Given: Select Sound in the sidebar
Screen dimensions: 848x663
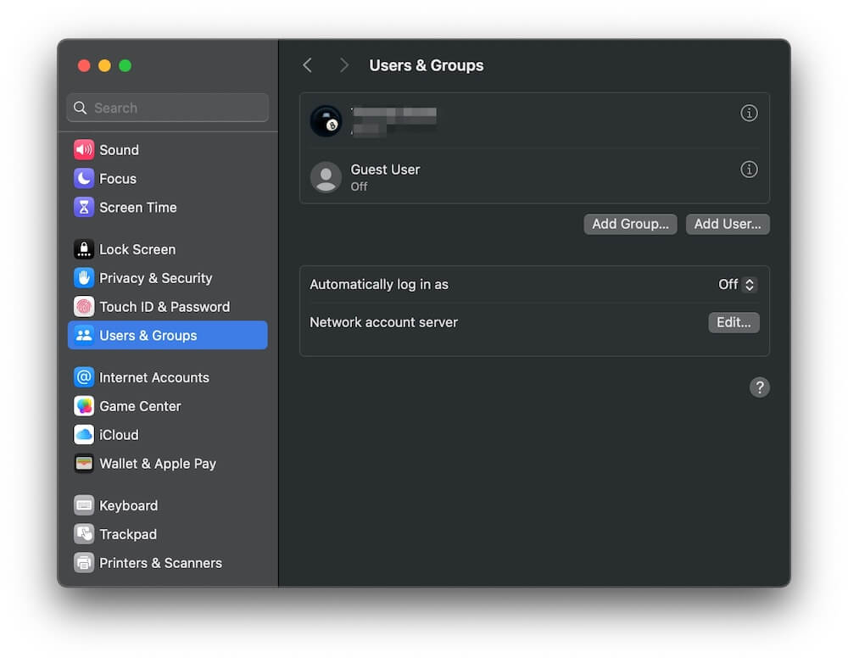Looking at the screenshot, I should coord(167,150).
